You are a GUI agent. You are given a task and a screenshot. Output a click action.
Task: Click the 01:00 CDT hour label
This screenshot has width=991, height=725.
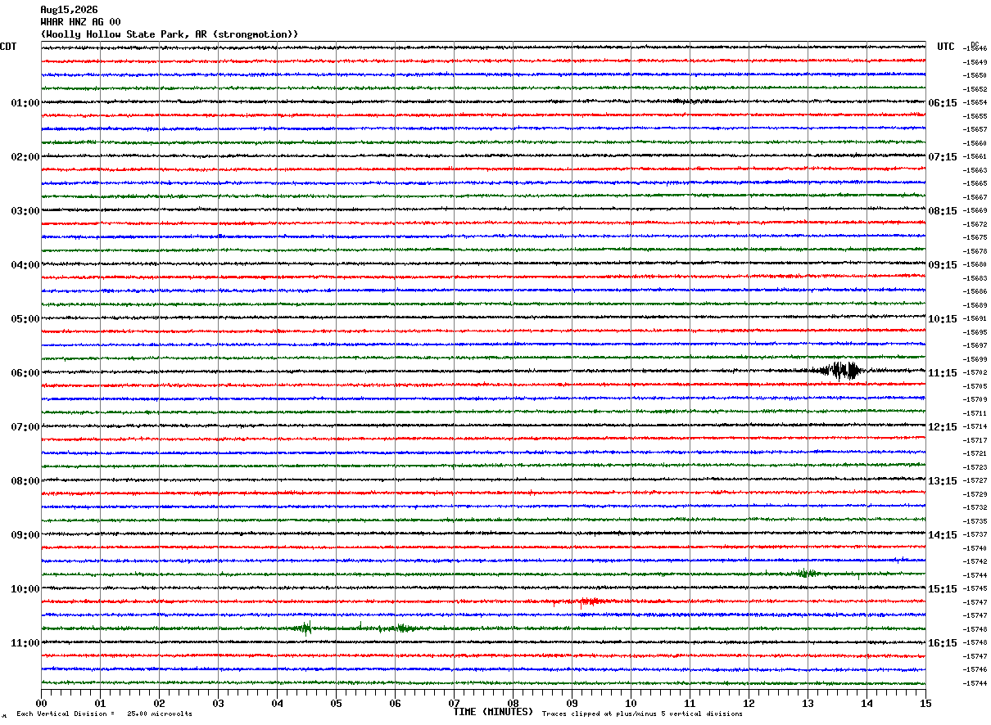tap(25, 103)
